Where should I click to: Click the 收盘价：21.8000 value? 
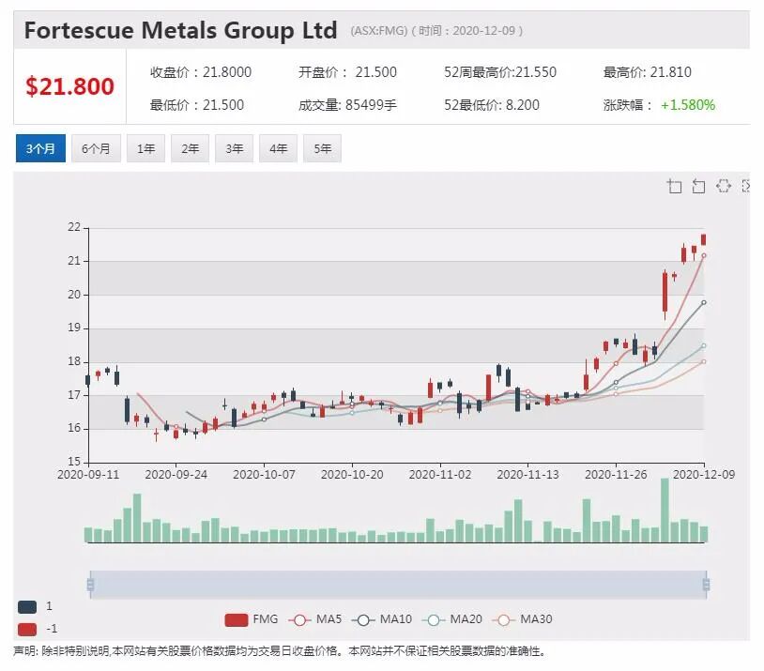(x=201, y=72)
